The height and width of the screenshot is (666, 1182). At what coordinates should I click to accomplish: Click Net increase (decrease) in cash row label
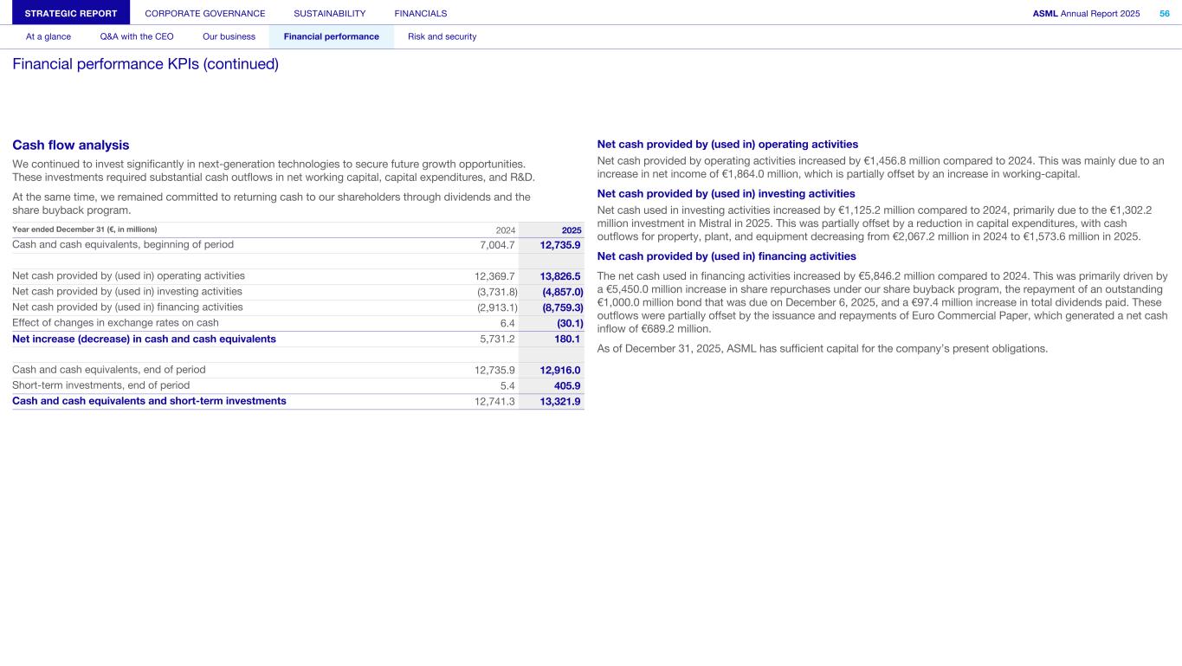point(144,339)
